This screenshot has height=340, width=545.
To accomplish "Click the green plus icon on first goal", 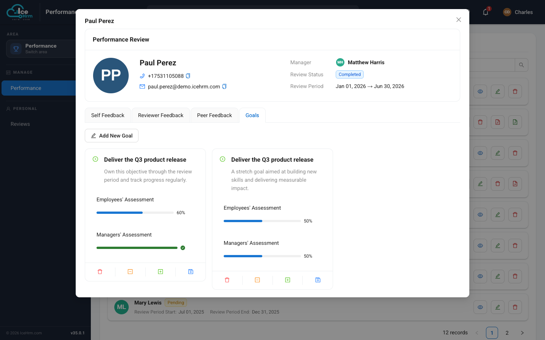I will 160,272.
